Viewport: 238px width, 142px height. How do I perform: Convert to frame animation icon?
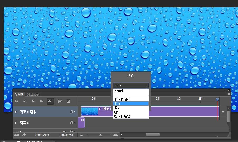[16, 135]
